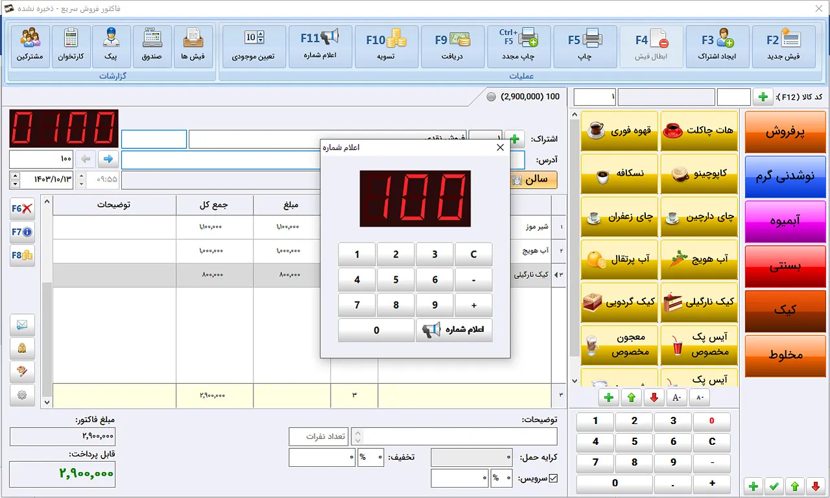Open ایجاد اشتراک (F3) from the toolbar
830x498 pixels.
(717, 47)
